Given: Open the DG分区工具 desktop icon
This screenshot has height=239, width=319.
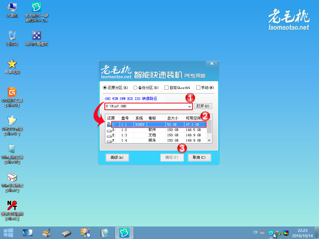Looking at the screenshot, I should point(12,92).
